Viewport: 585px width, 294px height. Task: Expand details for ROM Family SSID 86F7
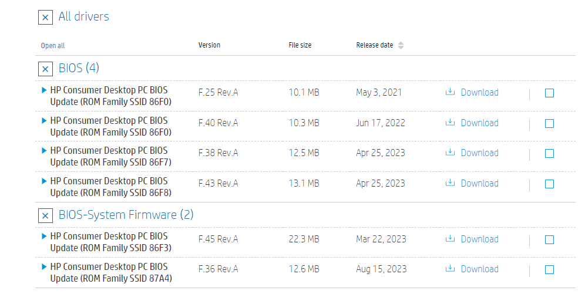pos(44,151)
